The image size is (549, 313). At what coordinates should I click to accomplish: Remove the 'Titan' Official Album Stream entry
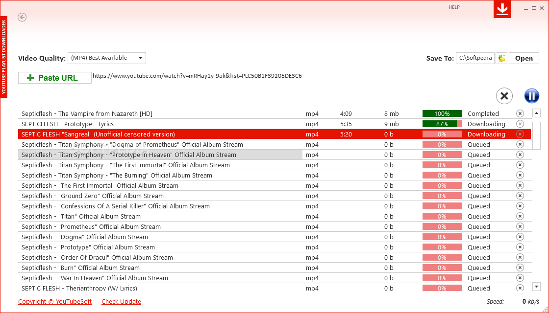[520, 216]
